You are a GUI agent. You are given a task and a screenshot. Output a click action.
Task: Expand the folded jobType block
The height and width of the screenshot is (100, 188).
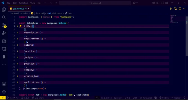(x=17, y=57)
